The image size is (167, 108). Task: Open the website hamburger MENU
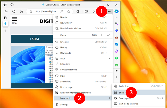coord(15,20)
